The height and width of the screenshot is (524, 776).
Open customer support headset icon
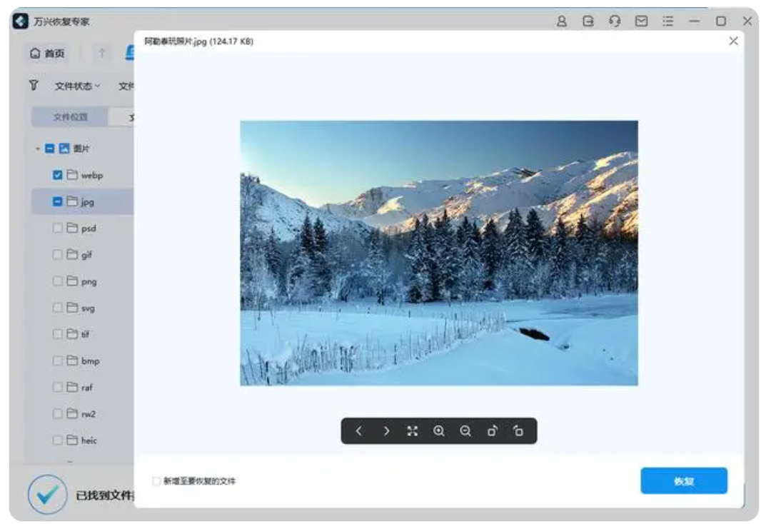click(615, 21)
